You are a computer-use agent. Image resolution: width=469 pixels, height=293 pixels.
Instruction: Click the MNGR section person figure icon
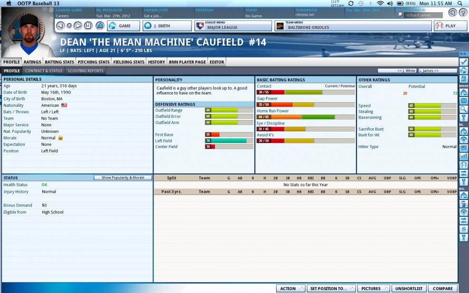[464, 118]
